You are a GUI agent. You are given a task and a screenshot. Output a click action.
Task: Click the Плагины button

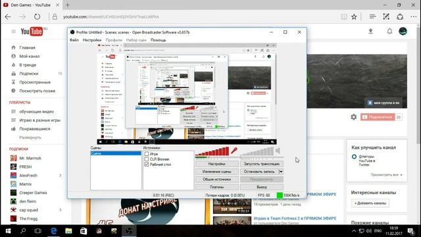[217, 187]
